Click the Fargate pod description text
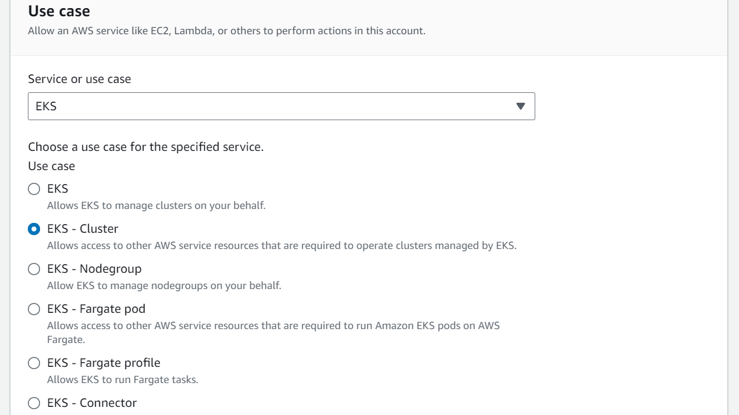This screenshot has width=739, height=415. click(273, 333)
